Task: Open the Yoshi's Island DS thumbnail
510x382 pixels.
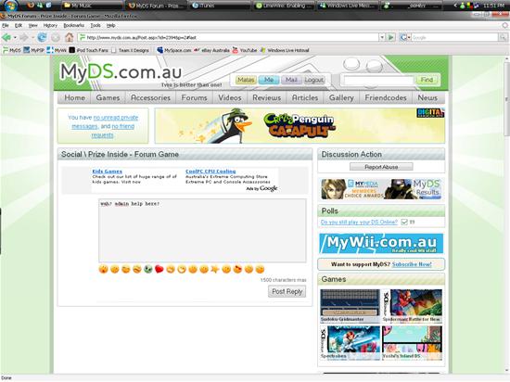Action: coord(412,343)
